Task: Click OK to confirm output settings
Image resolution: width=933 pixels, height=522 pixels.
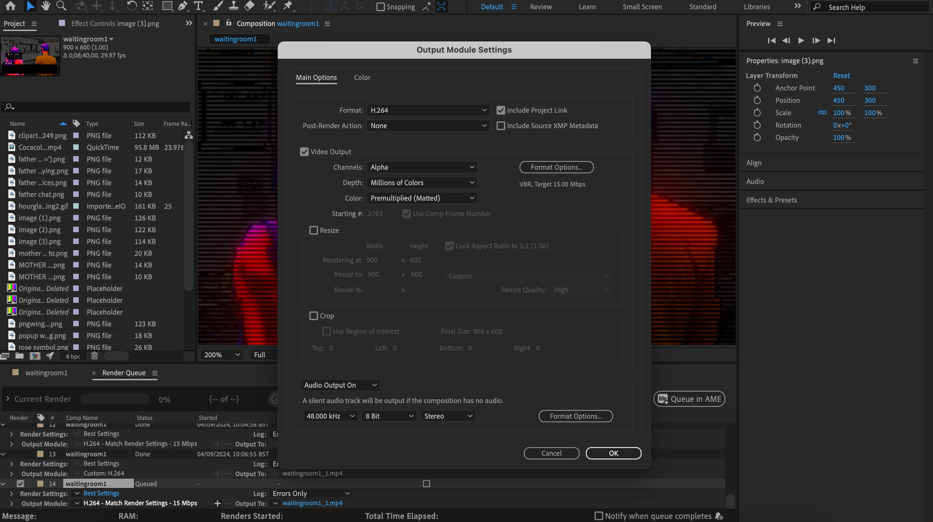Action: tap(613, 453)
